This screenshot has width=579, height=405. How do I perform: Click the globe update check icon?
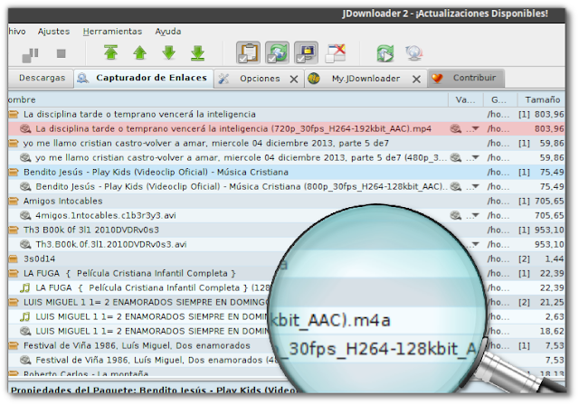coord(414,53)
